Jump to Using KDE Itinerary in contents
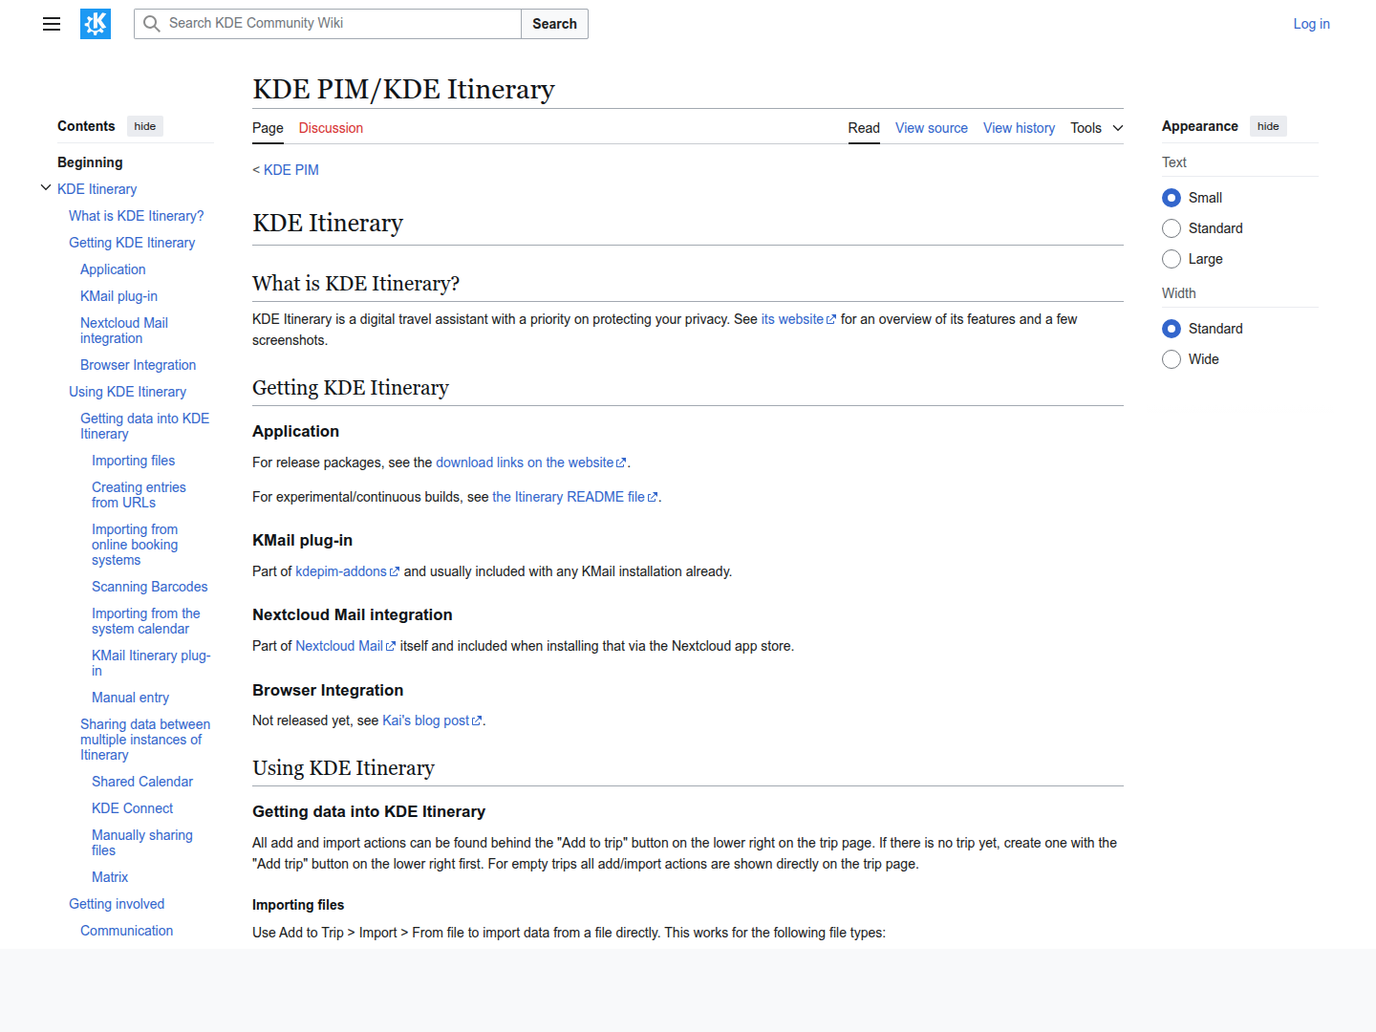1376x1032 pixels. [127, 392]
